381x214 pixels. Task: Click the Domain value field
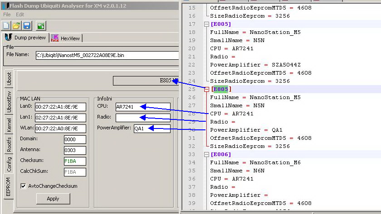pyautogui.click(x=75, y=139)
